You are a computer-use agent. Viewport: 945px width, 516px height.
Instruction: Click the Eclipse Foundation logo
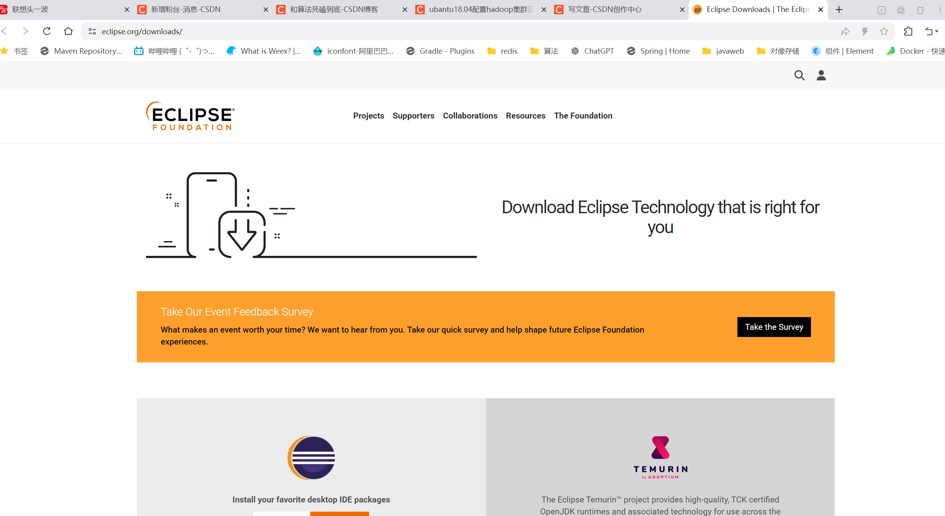point(191,116)
